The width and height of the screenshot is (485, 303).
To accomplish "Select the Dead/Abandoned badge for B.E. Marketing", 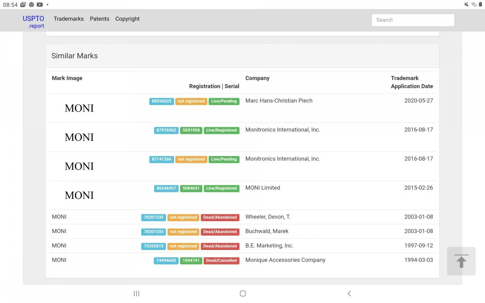I will [x=220, y=246].
